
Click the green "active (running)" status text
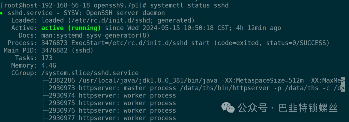click(x=71, y=28)
